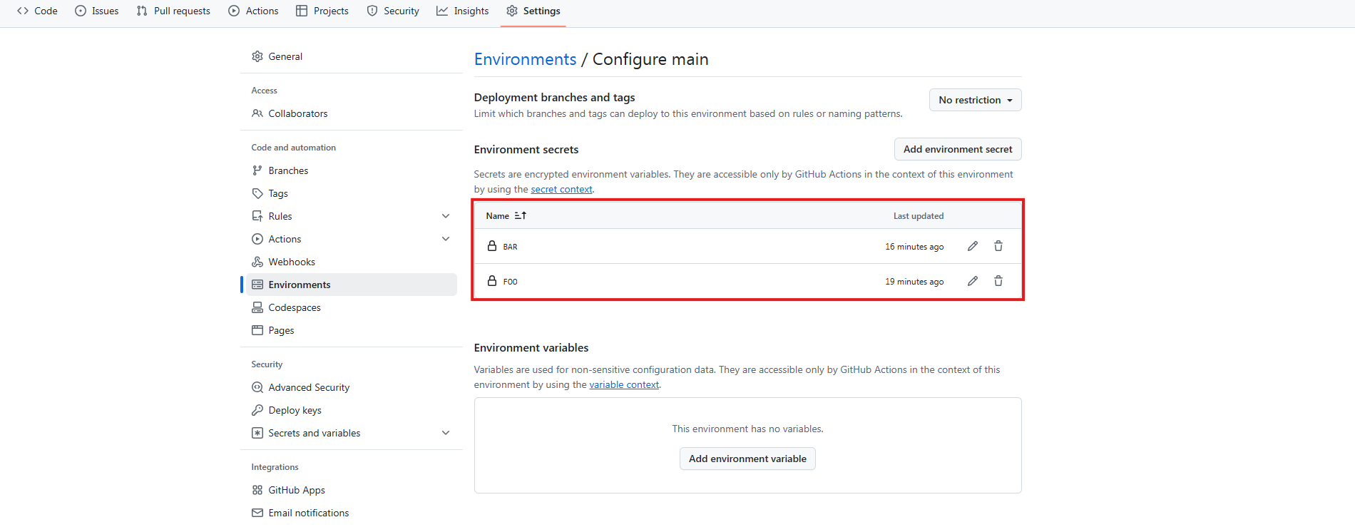Expand the Actions sidebar section

tap(446, 239)
